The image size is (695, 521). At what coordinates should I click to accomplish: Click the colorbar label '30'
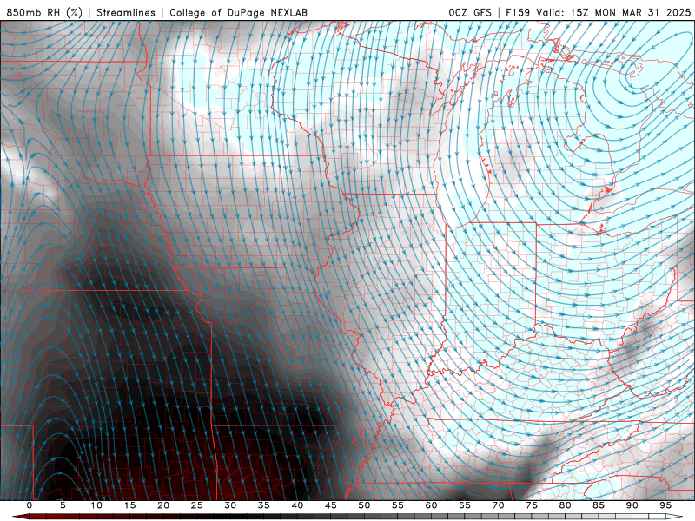pyautogui.click(x=230, y=505)
